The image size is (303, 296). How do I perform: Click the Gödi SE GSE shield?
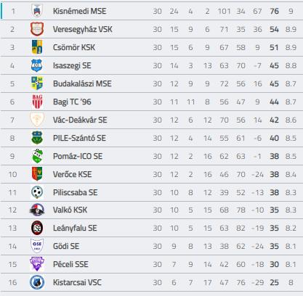pos(37,246)
